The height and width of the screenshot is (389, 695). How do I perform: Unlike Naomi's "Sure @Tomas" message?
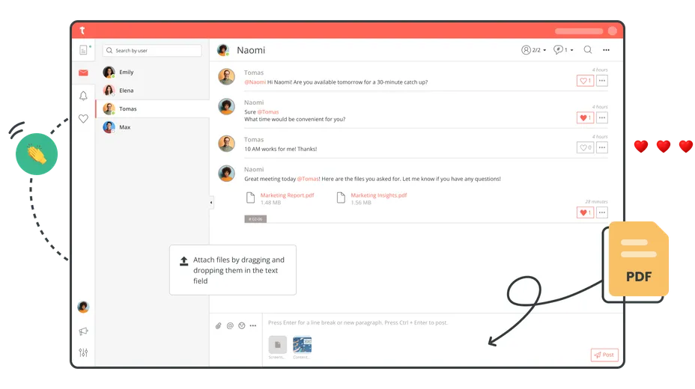click(x=584, y=117)
